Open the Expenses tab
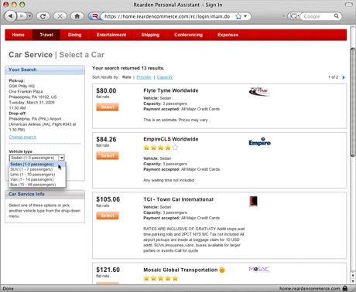Image resolution: width=356 pixels, height=292 pixels. pos(228,35)
